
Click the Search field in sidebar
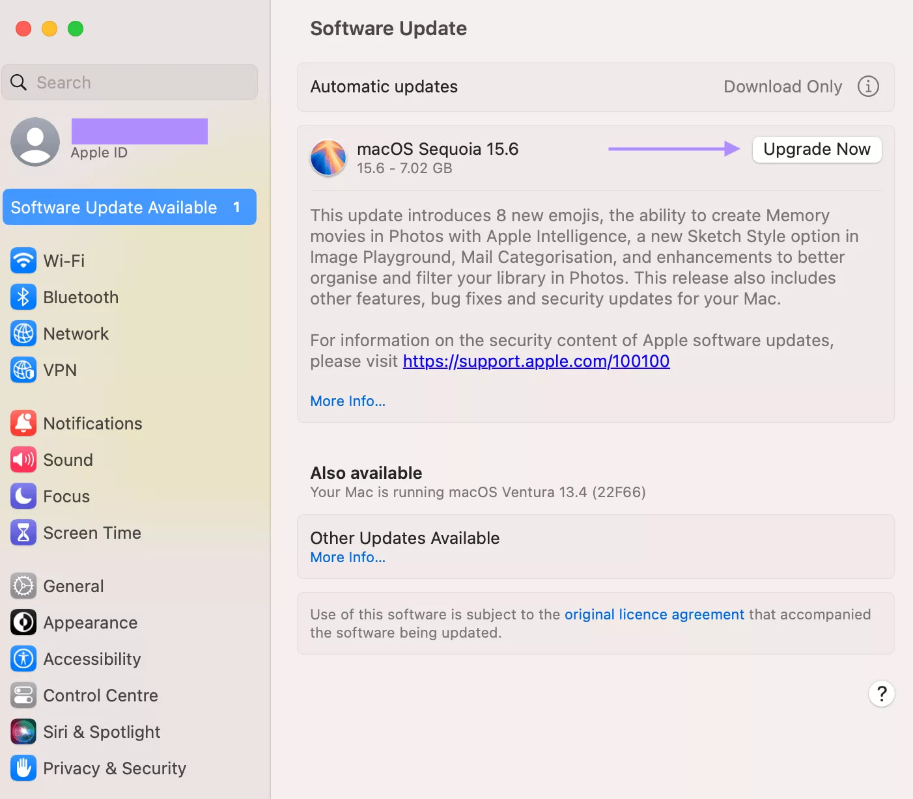(x=130, y=82)
